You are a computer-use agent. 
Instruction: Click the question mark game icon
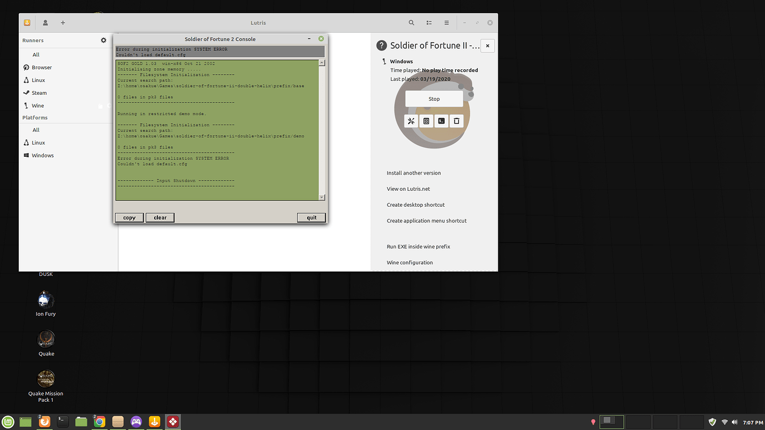[x=381, y=45]
